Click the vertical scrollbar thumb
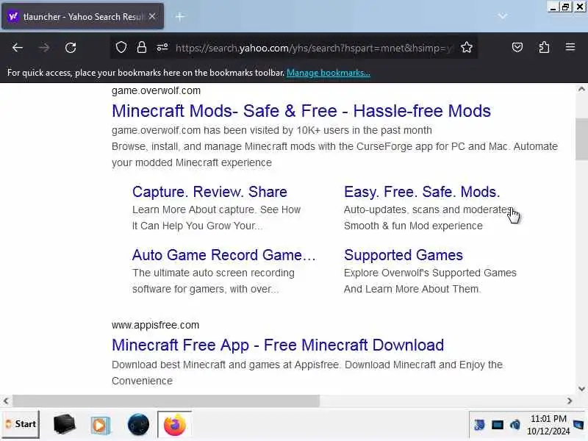The image size is (588, 441). click(581, 139)
